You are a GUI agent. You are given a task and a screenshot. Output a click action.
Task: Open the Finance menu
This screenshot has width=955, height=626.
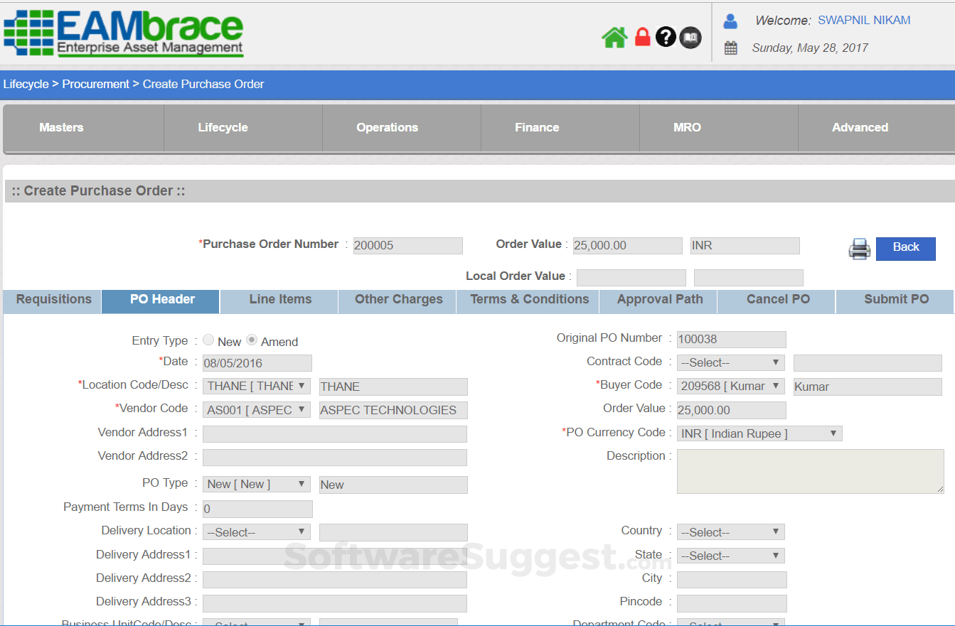(x=536, y=127)
